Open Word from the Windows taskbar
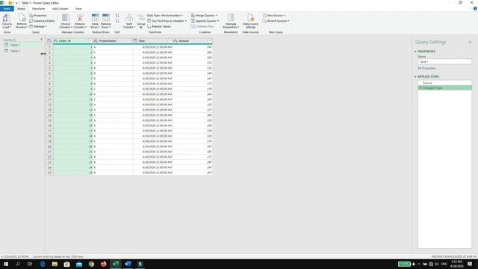The width and height of the screenshot is (478, 269). point(128,264)
